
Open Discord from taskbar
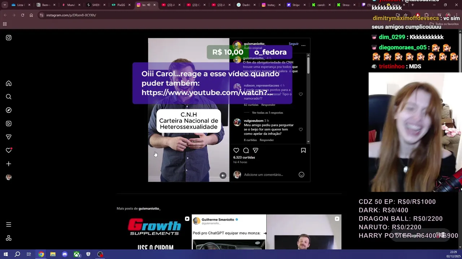click(x=65, y=254)
